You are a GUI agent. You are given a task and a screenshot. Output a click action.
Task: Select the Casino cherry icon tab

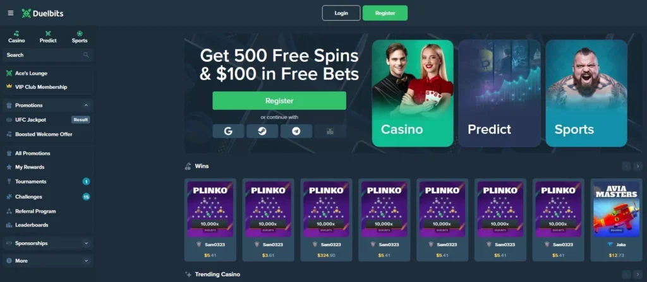pos(16,37)
